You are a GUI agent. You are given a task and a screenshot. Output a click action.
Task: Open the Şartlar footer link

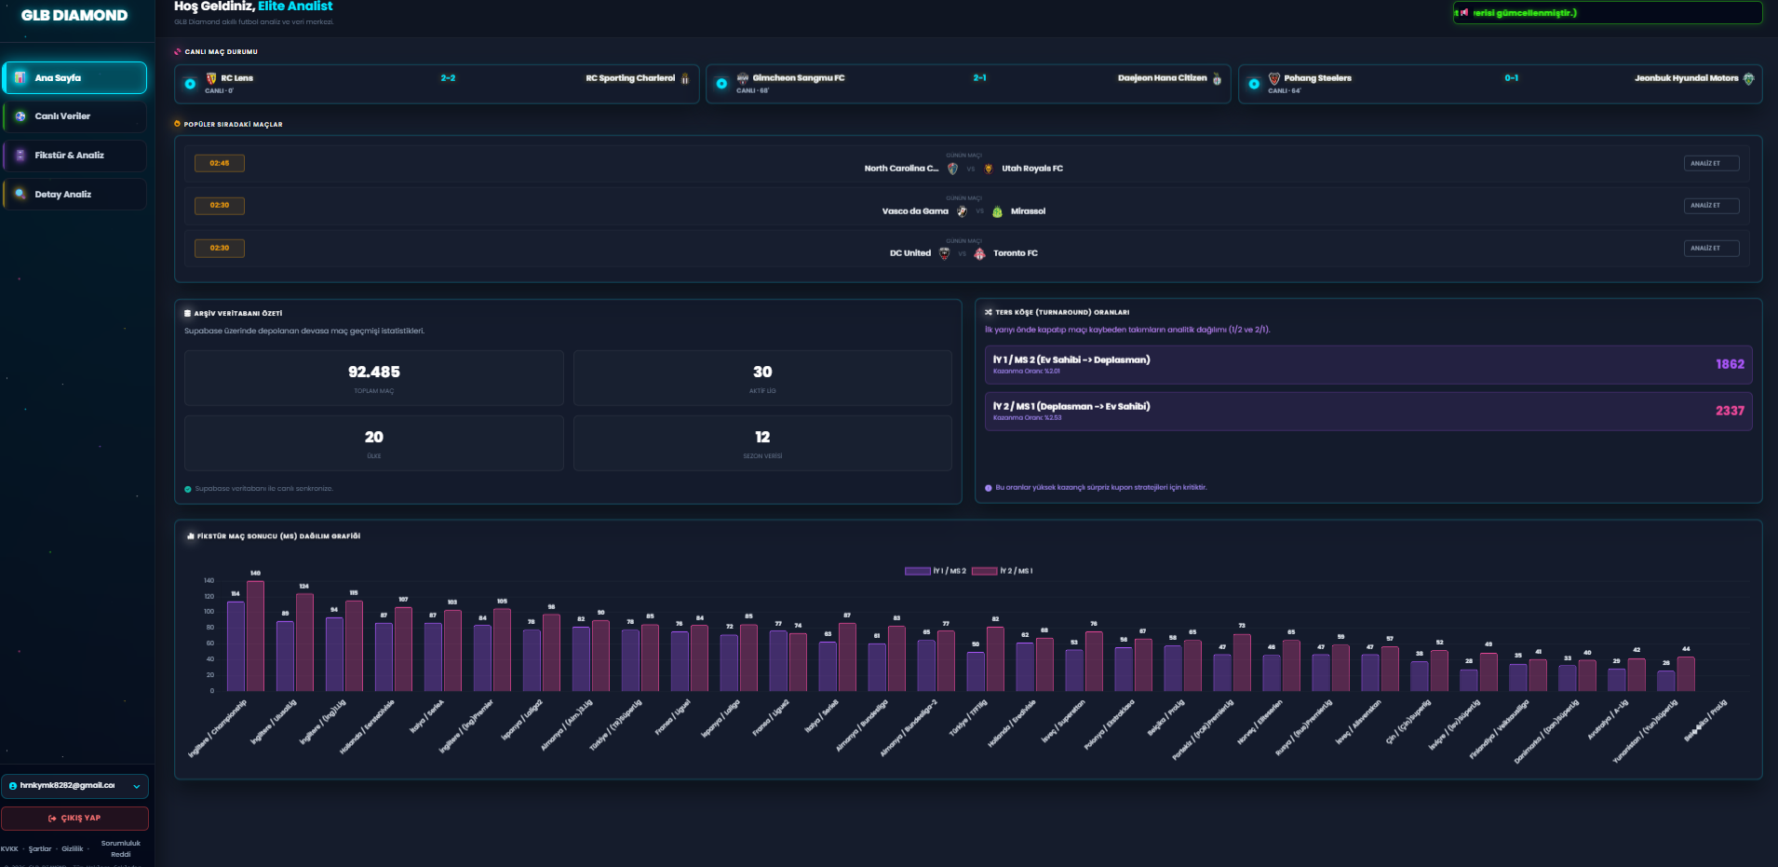(40, 849)
